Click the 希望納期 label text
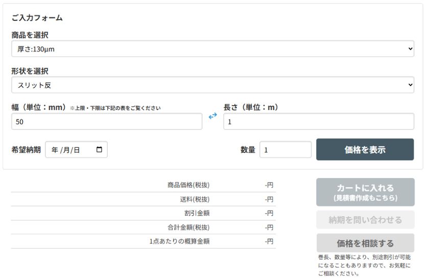Viewport: 429px width, 280px height. click(26, 150)
